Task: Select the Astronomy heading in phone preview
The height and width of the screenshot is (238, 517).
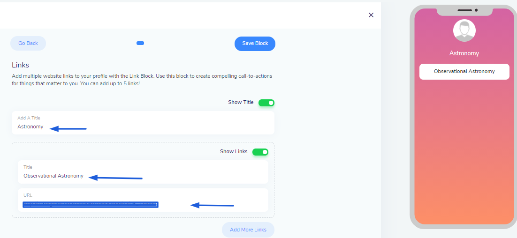Action: (464, 53)
